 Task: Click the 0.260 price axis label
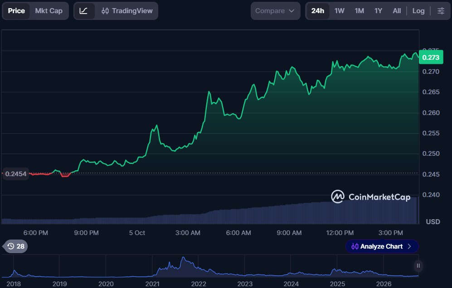point(431,113)
